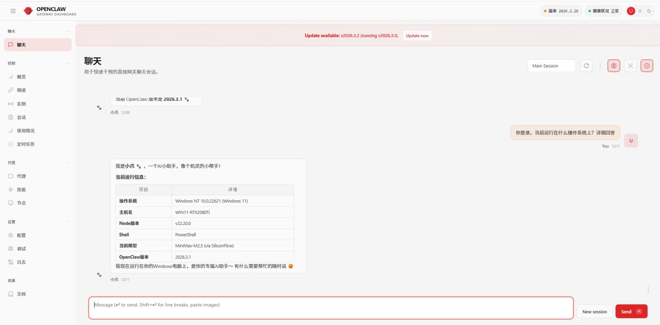Click the 详情 table header

click(233, 189)
